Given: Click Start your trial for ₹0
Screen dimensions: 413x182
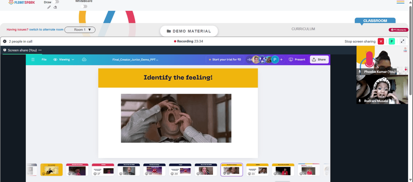Looking at the screenshot, I should (225, 59).
